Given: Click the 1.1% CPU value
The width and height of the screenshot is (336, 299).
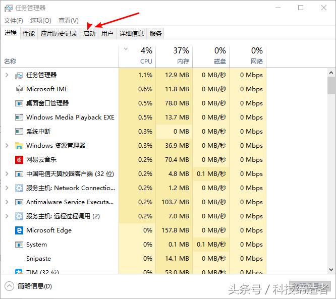Looking at the screenshot, I should click(145, 75).
